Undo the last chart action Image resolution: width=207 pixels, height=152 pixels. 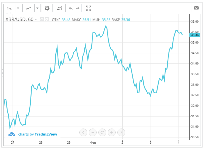[x=70, y=8]
